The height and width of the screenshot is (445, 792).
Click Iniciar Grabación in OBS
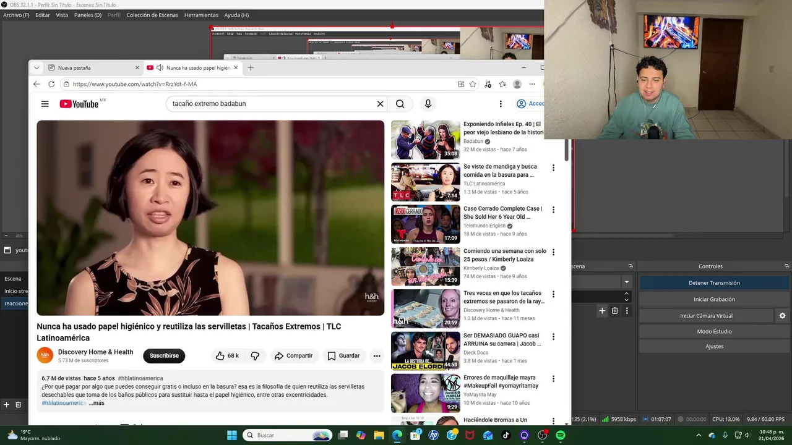tap(714, 299)
